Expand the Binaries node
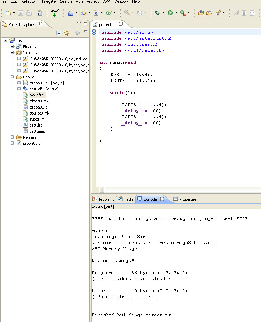Viewport: 261px width, 322px height. pos(12,47)
